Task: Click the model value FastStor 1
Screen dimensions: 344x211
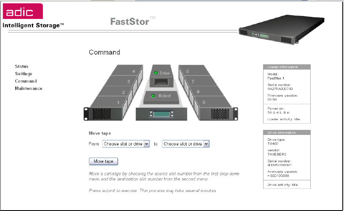Action: (276, 78)
